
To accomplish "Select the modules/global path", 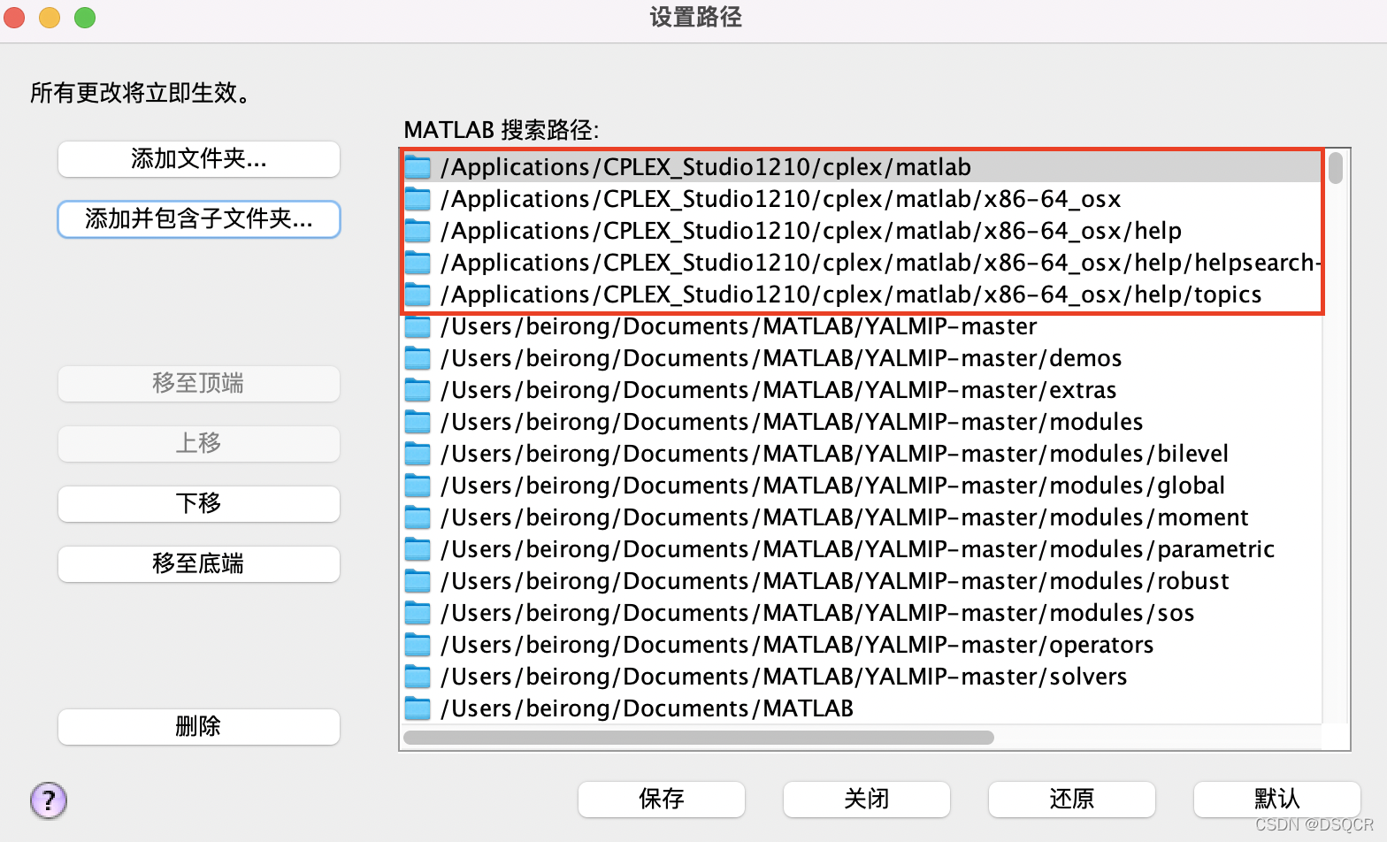I will (x=862, y=486).
